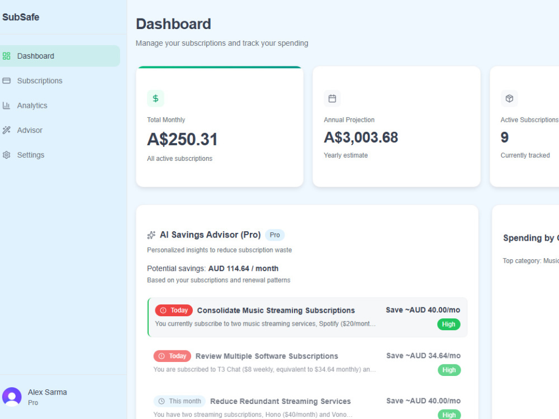The height and width of the screenshot is (419, 559).
Task: Click the dollar sign icon on Total Monthly card
Action: click(155, 98)
